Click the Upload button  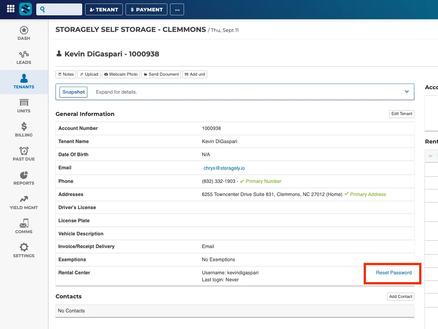[89, 74]
